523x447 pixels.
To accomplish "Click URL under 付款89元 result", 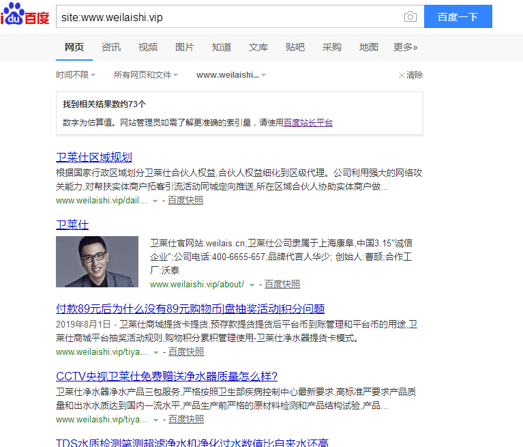I will (102, 352).
